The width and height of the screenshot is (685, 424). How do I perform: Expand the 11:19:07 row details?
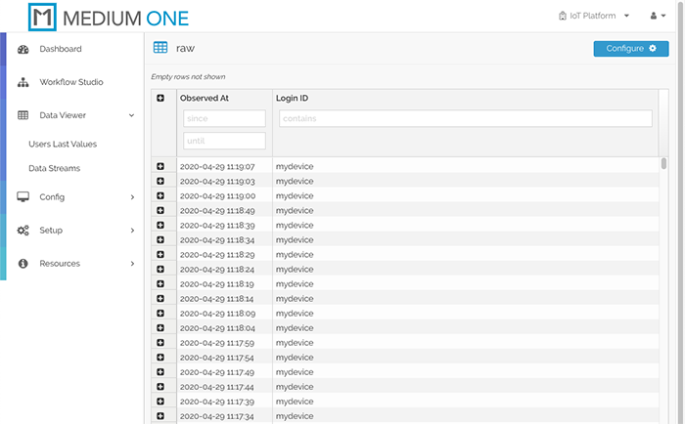160,167
